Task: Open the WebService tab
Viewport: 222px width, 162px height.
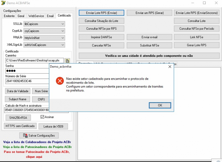Action: [36, 16]
